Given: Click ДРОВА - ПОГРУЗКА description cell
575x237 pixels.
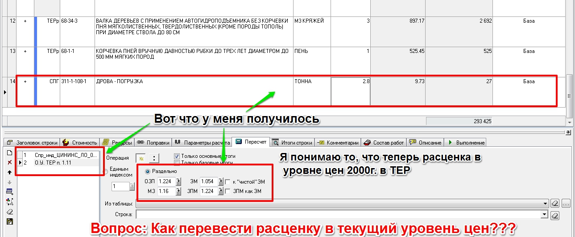Looking at the screenshot, I should pos(194,92).
